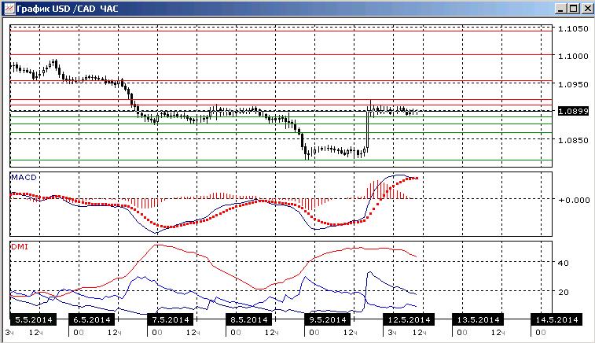Image resolution: width=595 pixels, height=343 pixels.
Task: Click the DMI axis value 40
Action: [x=563, y=263]
